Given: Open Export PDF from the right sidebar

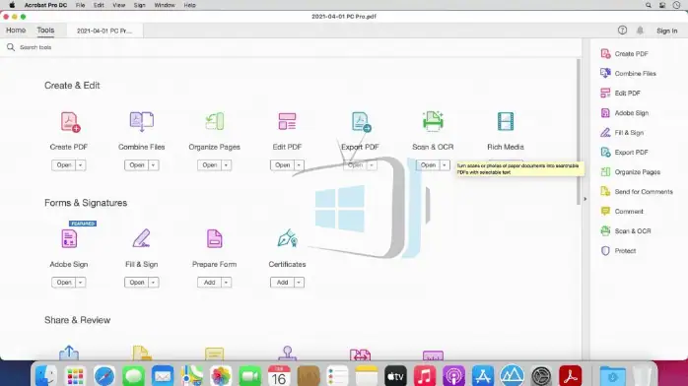Looking at the screenshot, I should click(x=624, y=152).
